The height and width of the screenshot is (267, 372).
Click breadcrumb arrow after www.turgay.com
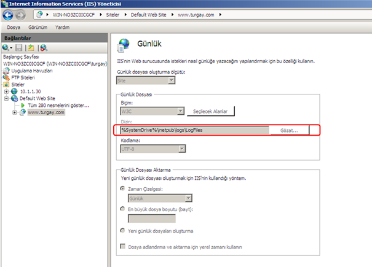click(220, 15)
